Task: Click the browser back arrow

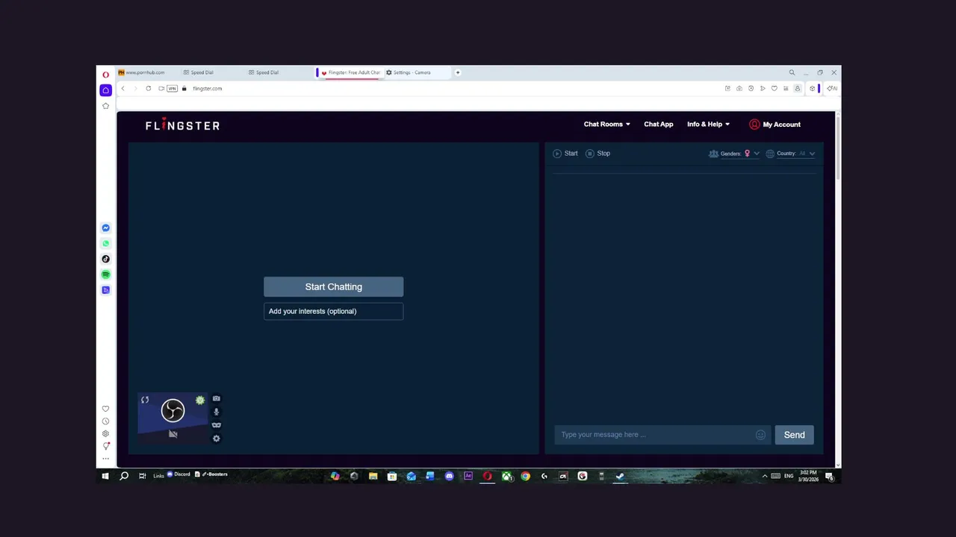Action: point(123,88)
